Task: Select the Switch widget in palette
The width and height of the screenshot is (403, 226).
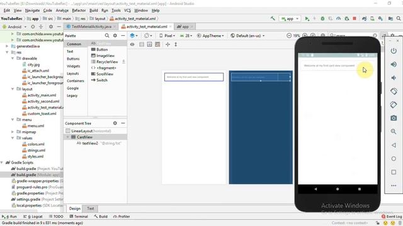Action: pos(102,80)
